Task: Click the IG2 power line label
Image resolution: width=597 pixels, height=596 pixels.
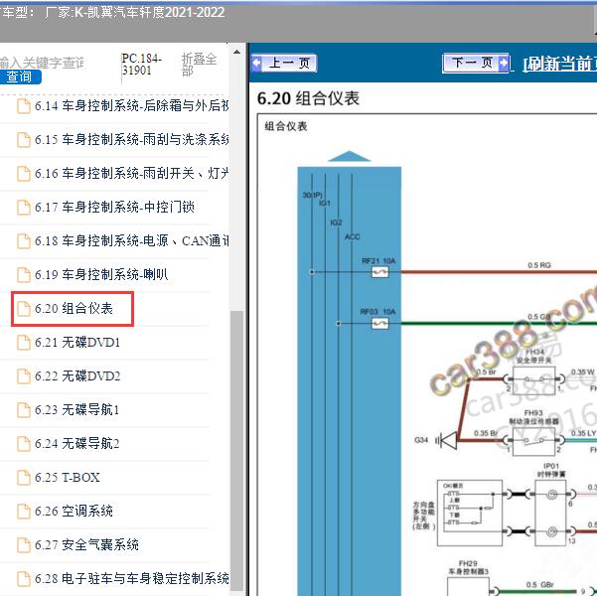Action: tap(336, 223)
